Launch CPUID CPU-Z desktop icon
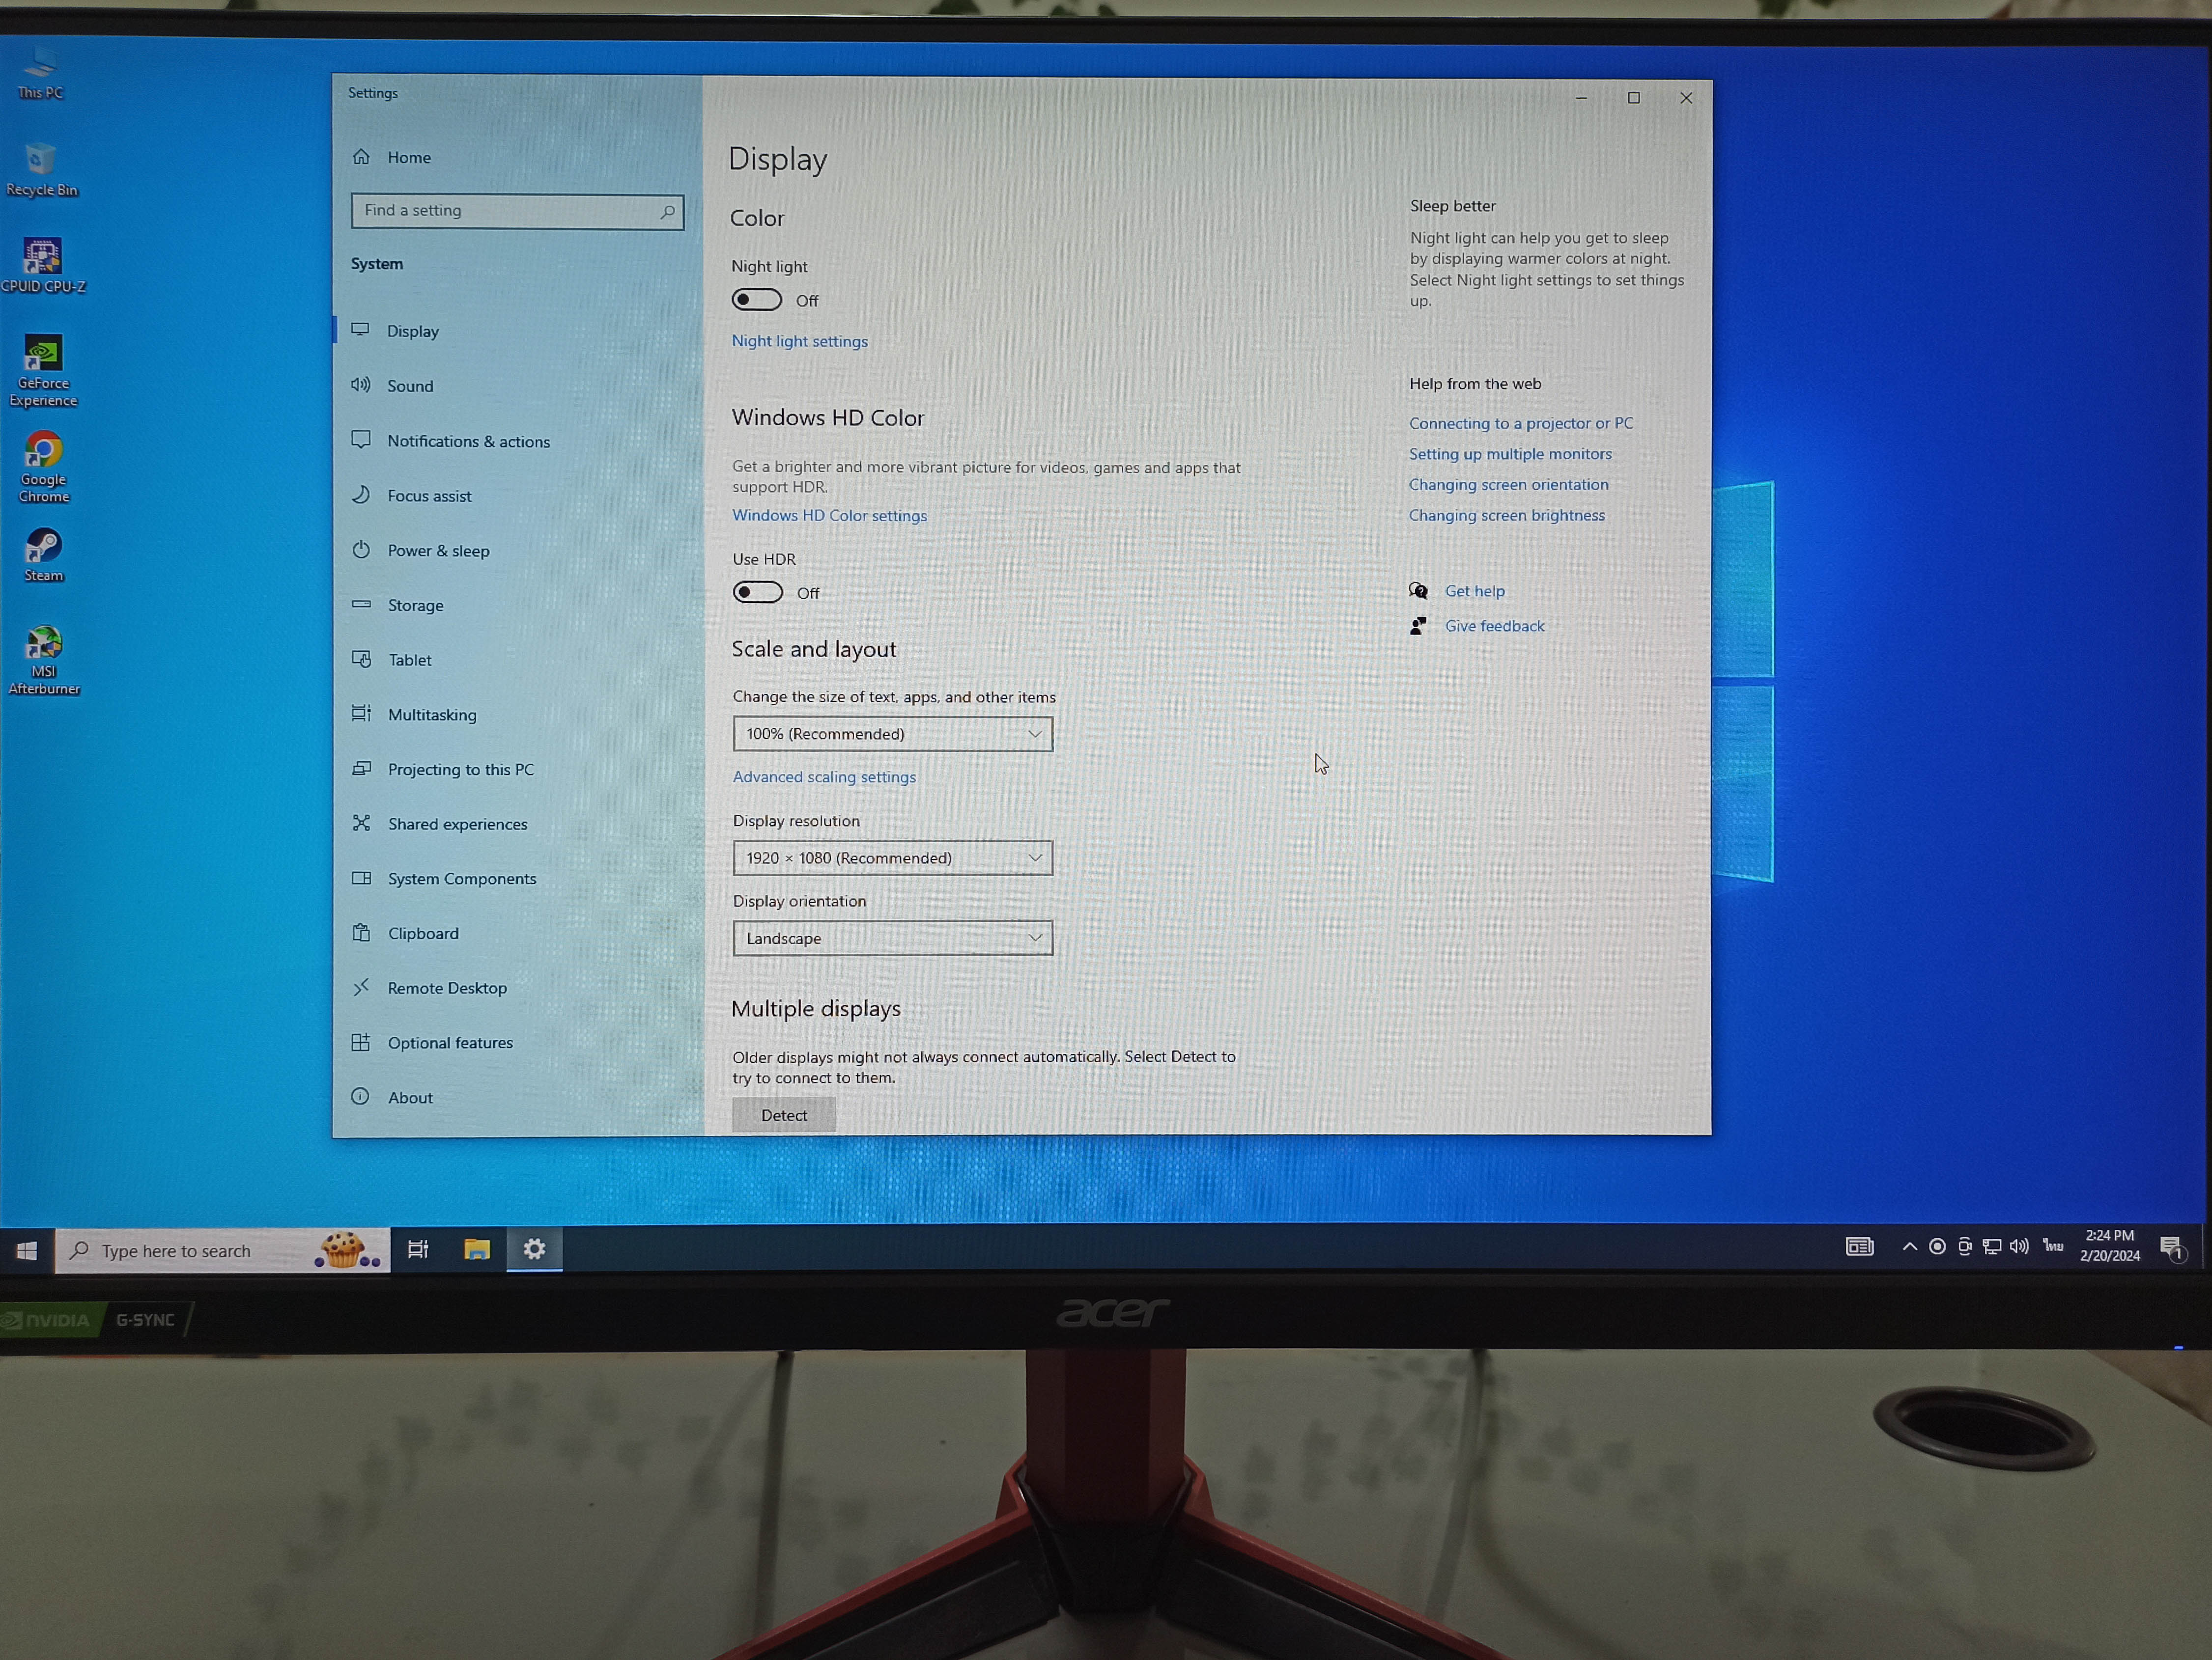 [x=43, y=266]
